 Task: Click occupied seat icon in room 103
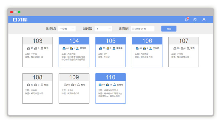36,48
